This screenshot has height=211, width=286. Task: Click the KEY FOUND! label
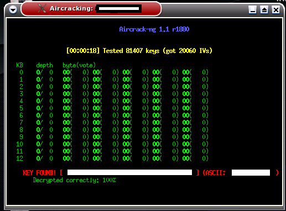pyautogui.click(x=39, y=173)
